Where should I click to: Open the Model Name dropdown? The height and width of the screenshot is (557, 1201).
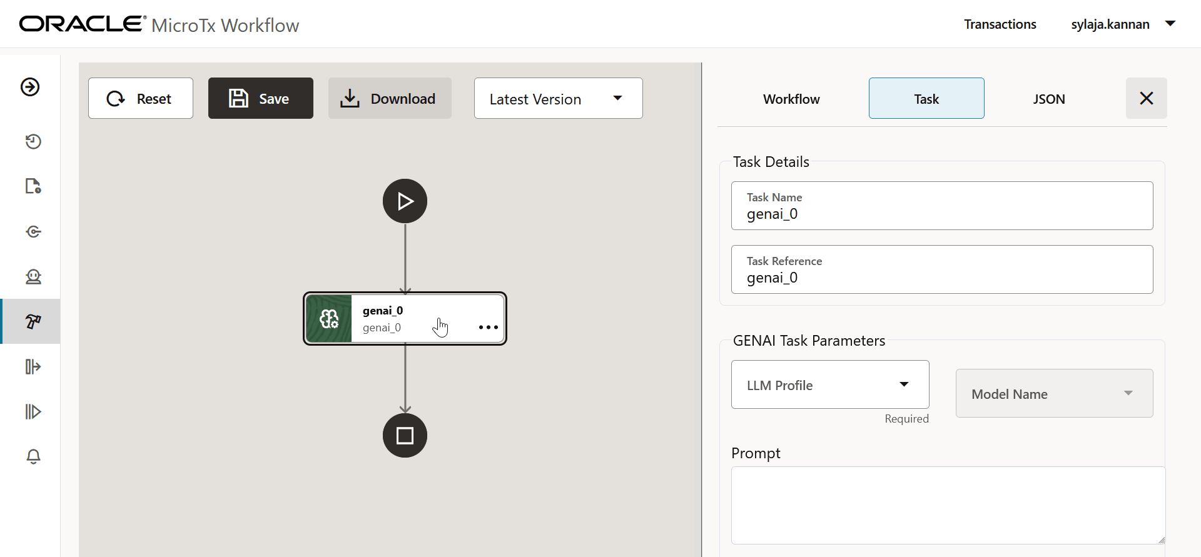(x=1054, y=393)
